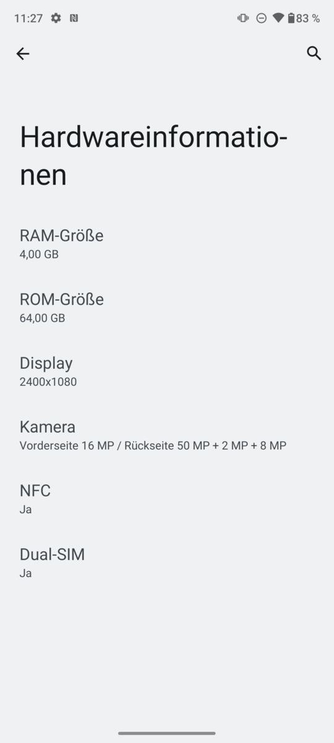Viewport: 334px width, 743px height.
Task: Tap the 11:27 clock in status bar
Action: point(28,19)
